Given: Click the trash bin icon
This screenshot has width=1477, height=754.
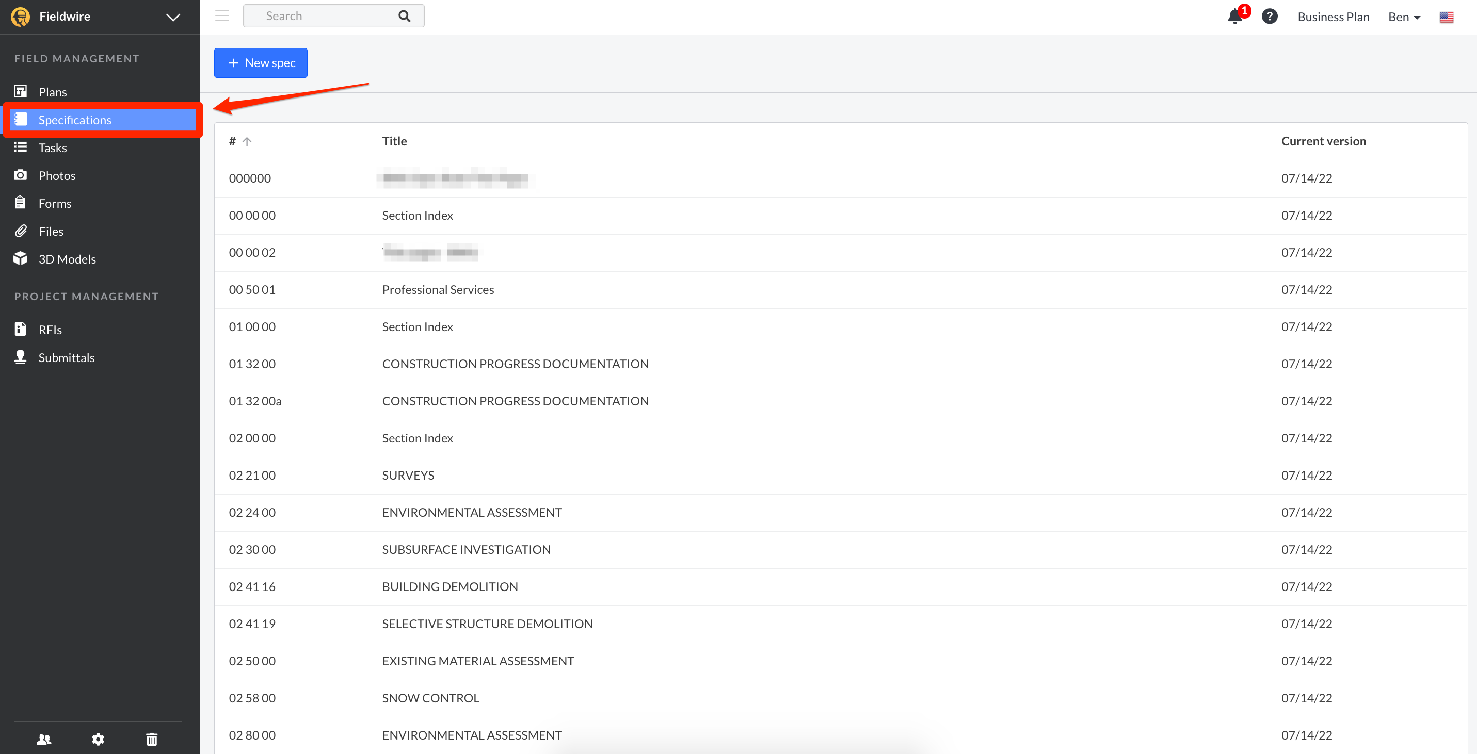Looking at the screenshot, I should tap(151, 739).
